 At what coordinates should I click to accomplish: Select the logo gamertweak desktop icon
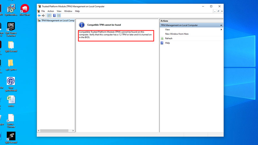click(x=11, y=84)
